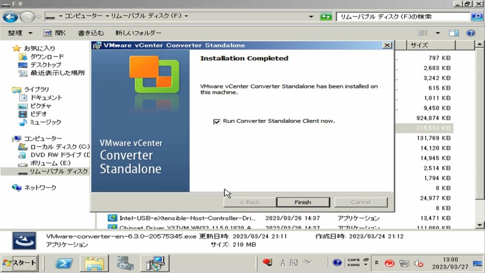The width and height of the screenshot is (485, 273).
Task: Click the muted volume tray icon
Action: [x=419, y=264]
